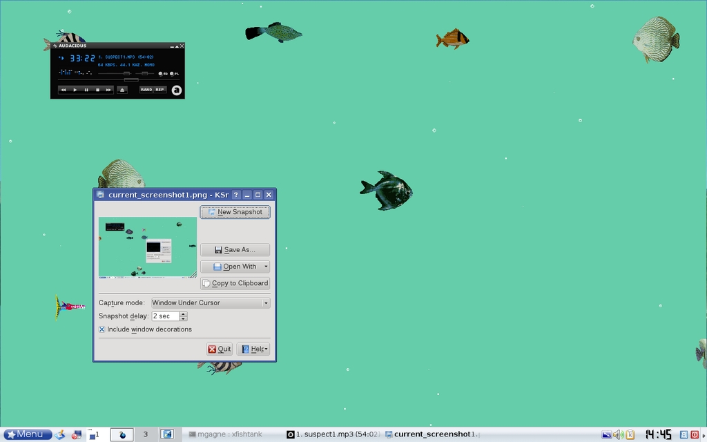The height and width of the screenshot is (442, 707).
Task: Click the Audacious round logo icon
Action: click(x=177, y=90)
